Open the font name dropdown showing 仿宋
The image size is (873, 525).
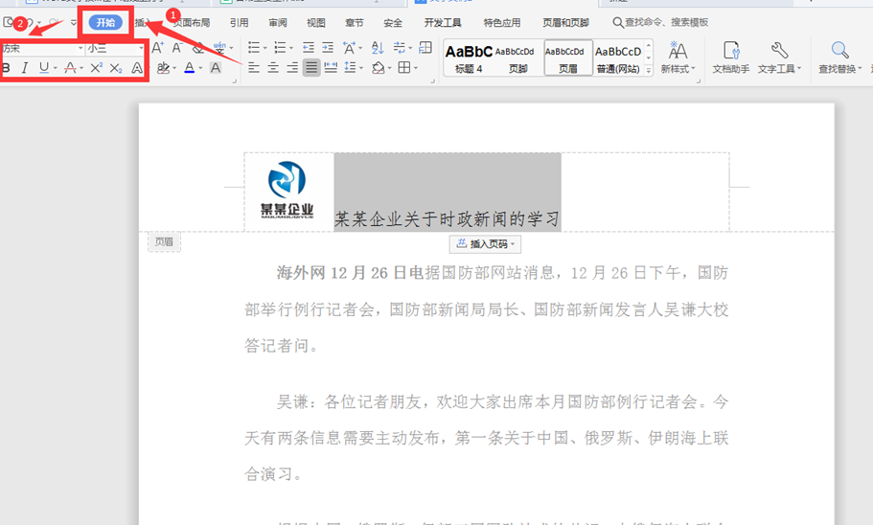point(40,48)
